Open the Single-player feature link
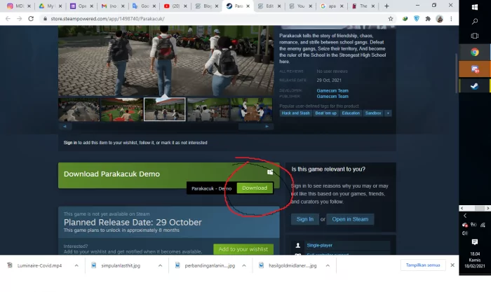This screenshot has width=491, height=292. (319, 245)
